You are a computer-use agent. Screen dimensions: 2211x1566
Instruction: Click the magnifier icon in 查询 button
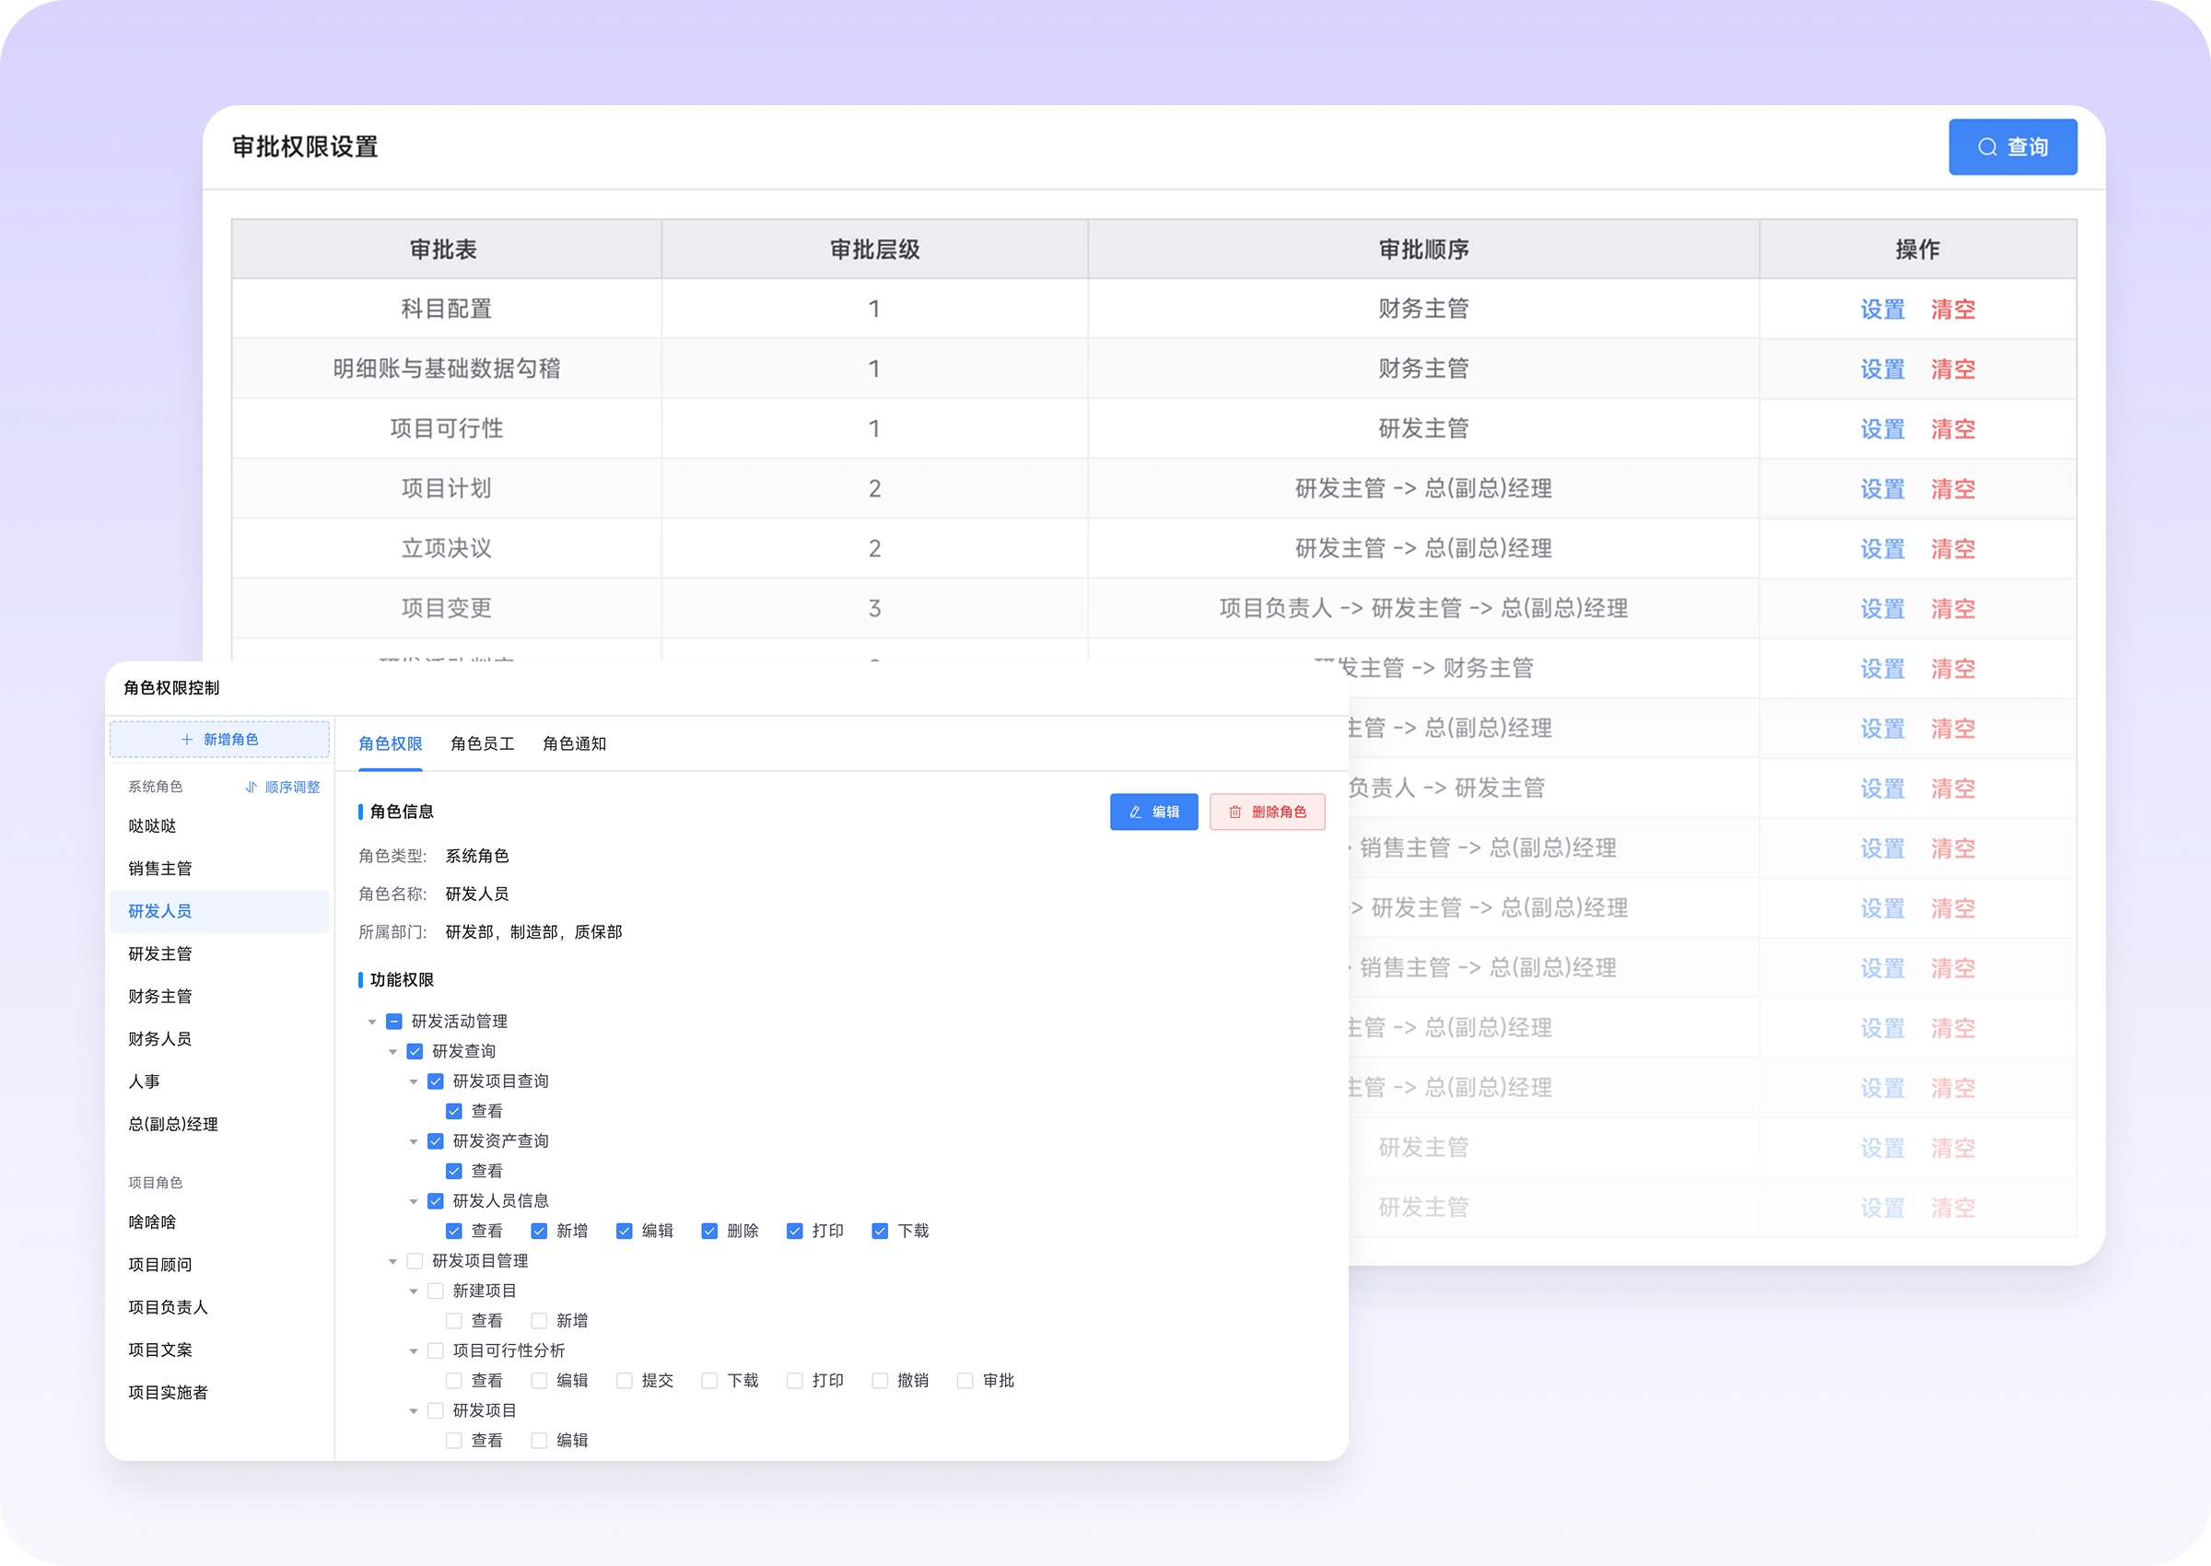point(1987,146)
